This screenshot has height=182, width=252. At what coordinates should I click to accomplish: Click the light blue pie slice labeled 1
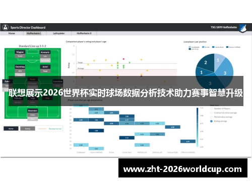pos(218,61)
